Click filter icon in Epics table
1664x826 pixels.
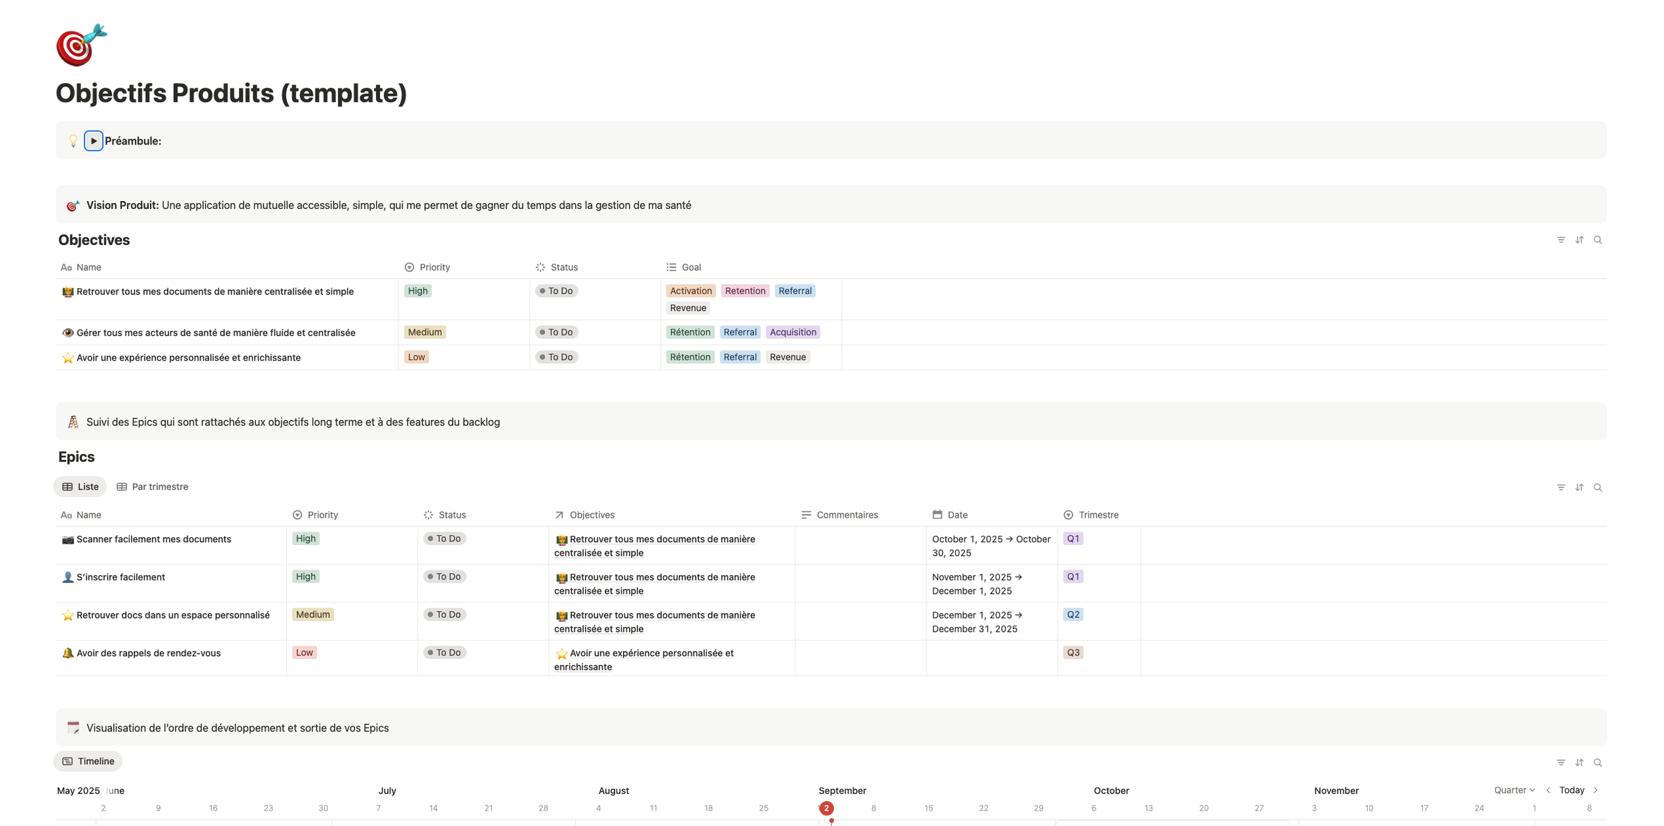click(x=1560, y=487)
